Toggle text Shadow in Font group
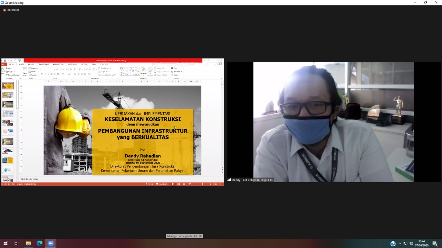Image resolution: width=442 pixels, height=248 pixels. (x=51, y=74)
